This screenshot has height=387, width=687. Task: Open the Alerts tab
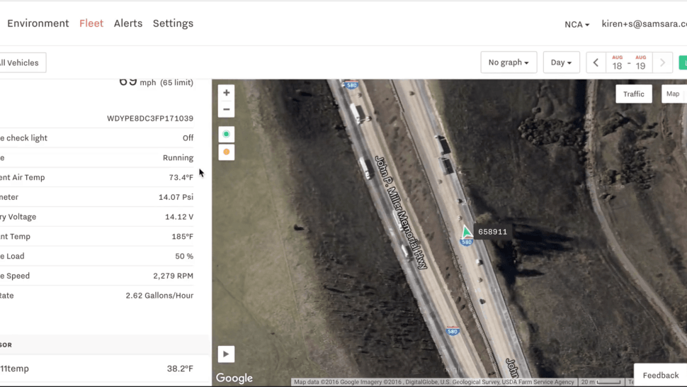[x=128, y=23]
